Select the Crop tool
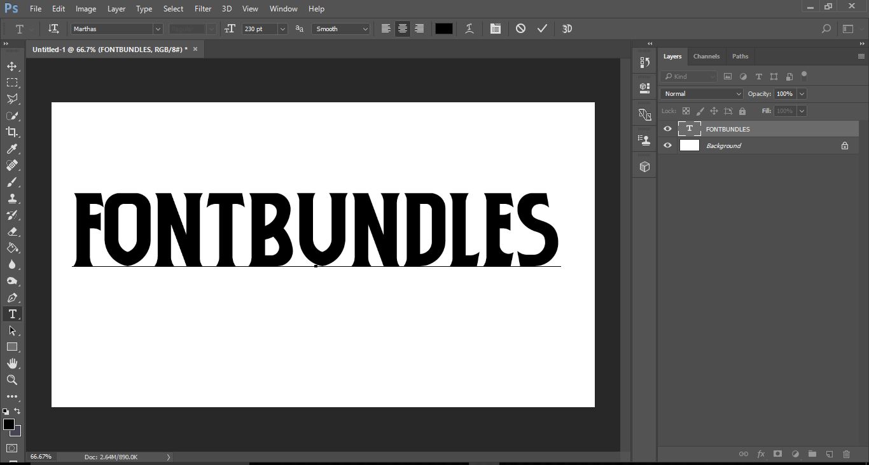This screenshot has height=465, width=869. point(12,132)
